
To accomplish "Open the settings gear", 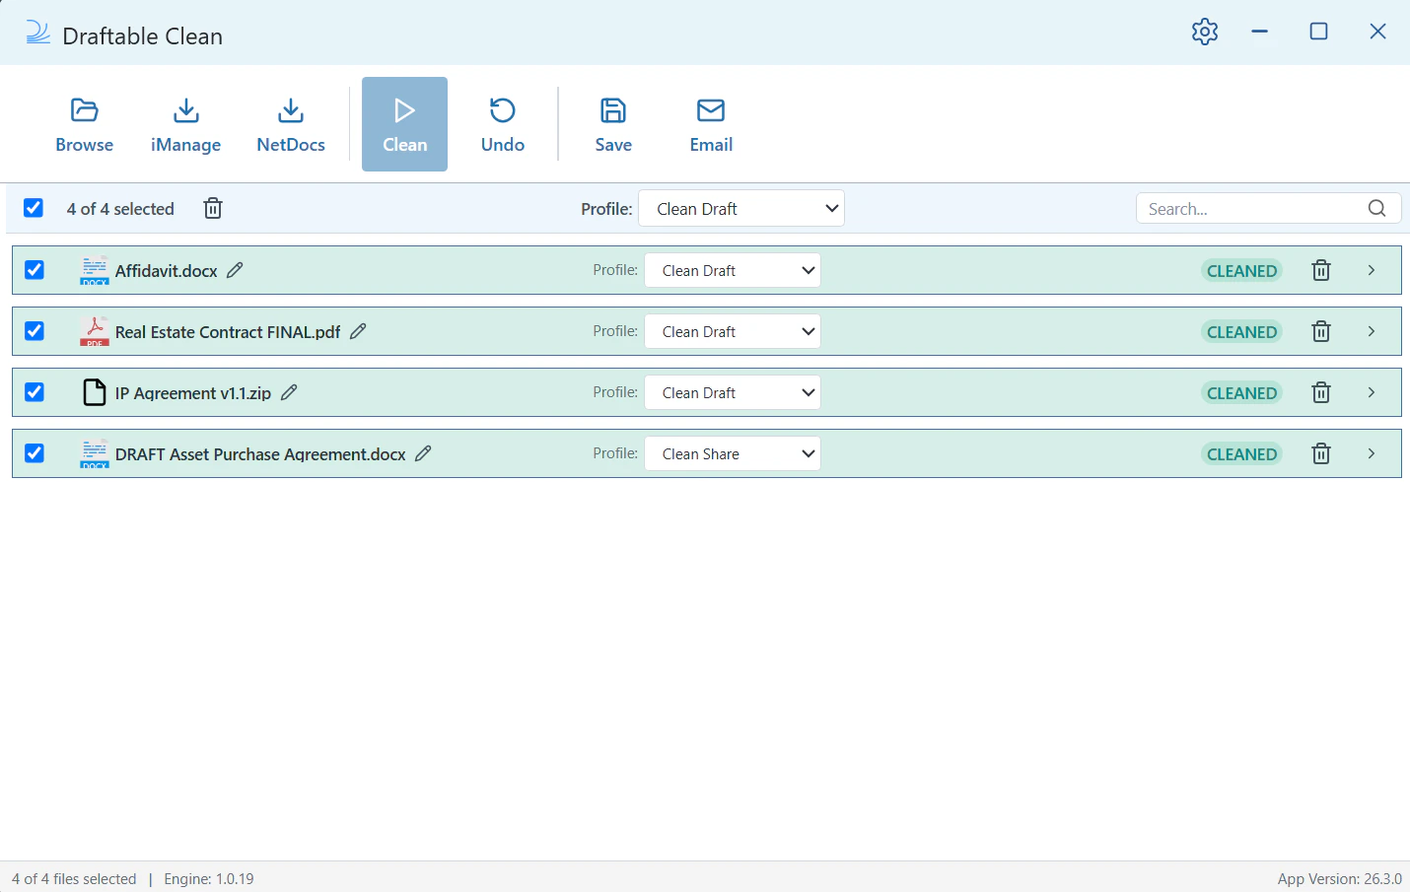I will point(1205,32).
